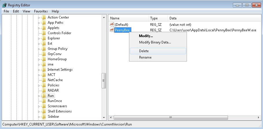Expand the Screensavers key

coord(39,106)
